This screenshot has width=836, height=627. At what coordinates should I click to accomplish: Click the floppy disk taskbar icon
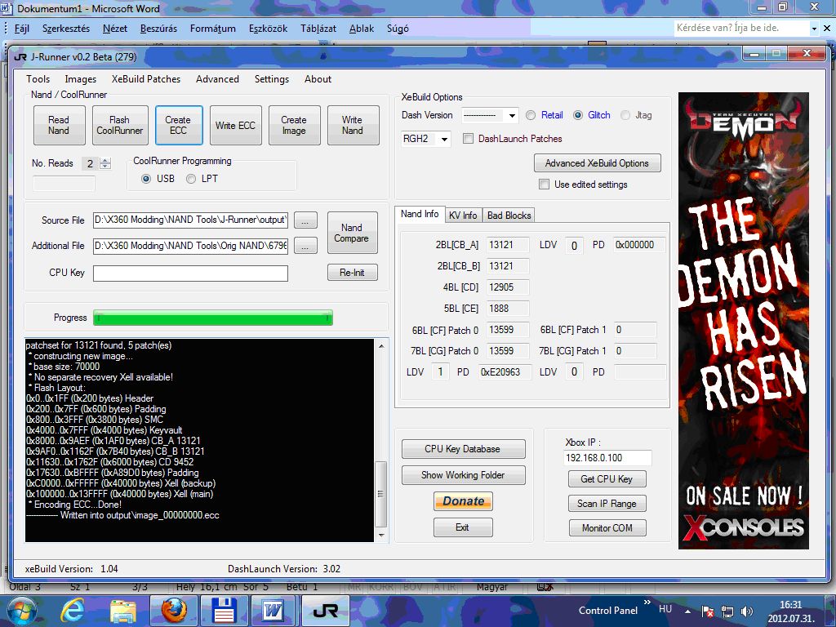click(223, 610)
